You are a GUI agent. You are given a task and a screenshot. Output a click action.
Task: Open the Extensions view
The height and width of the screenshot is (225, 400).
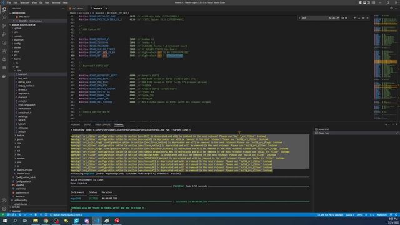click(x=4, y=51)
